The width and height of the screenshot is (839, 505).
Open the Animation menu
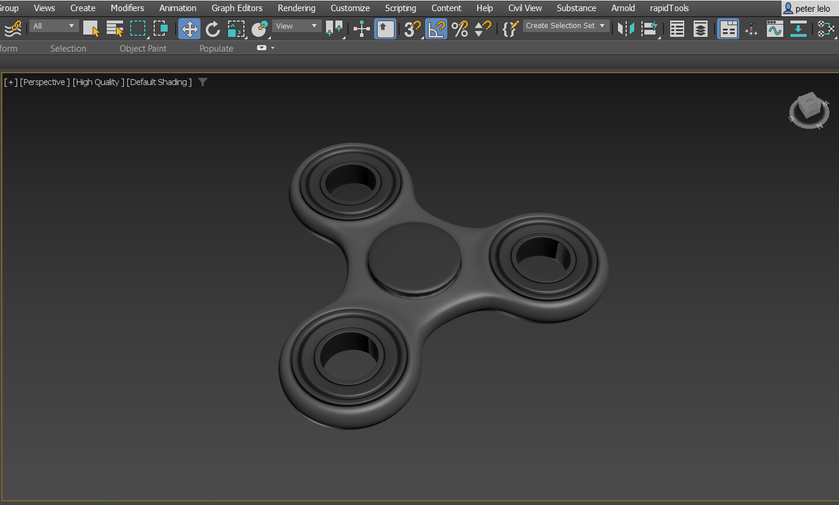[178, 8]
